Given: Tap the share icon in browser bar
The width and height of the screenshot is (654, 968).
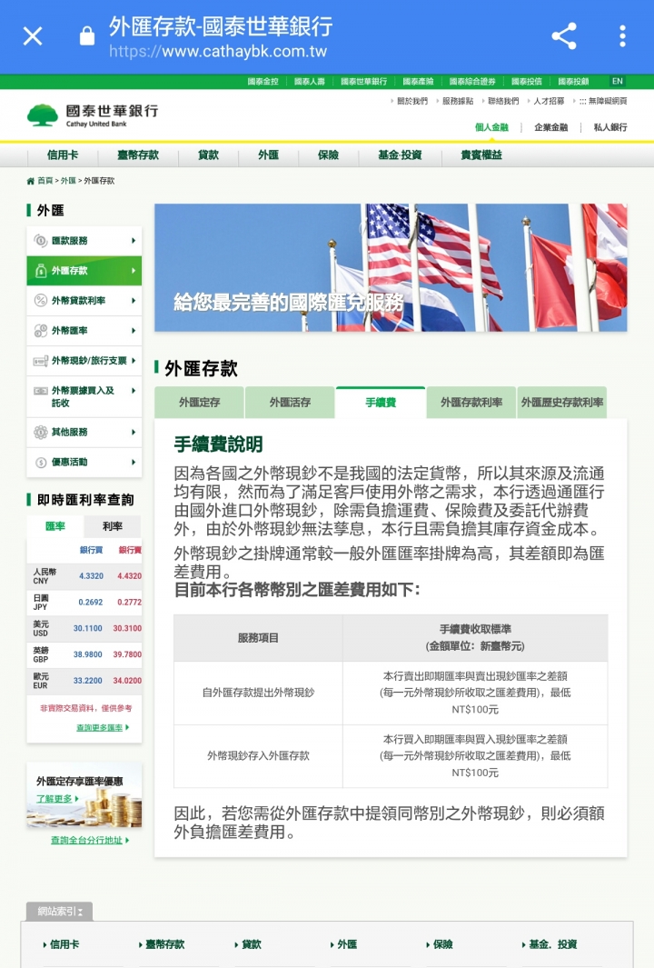Looking at the screenshot, I should pos(564,35).
